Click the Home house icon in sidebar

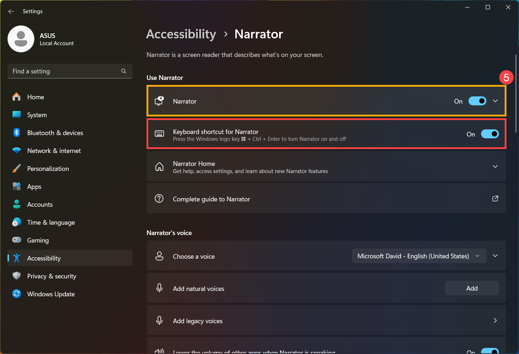click(16, 97)
